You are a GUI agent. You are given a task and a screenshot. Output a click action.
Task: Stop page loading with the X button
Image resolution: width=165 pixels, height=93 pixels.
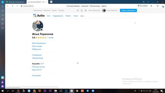click(x=17, y=6)
